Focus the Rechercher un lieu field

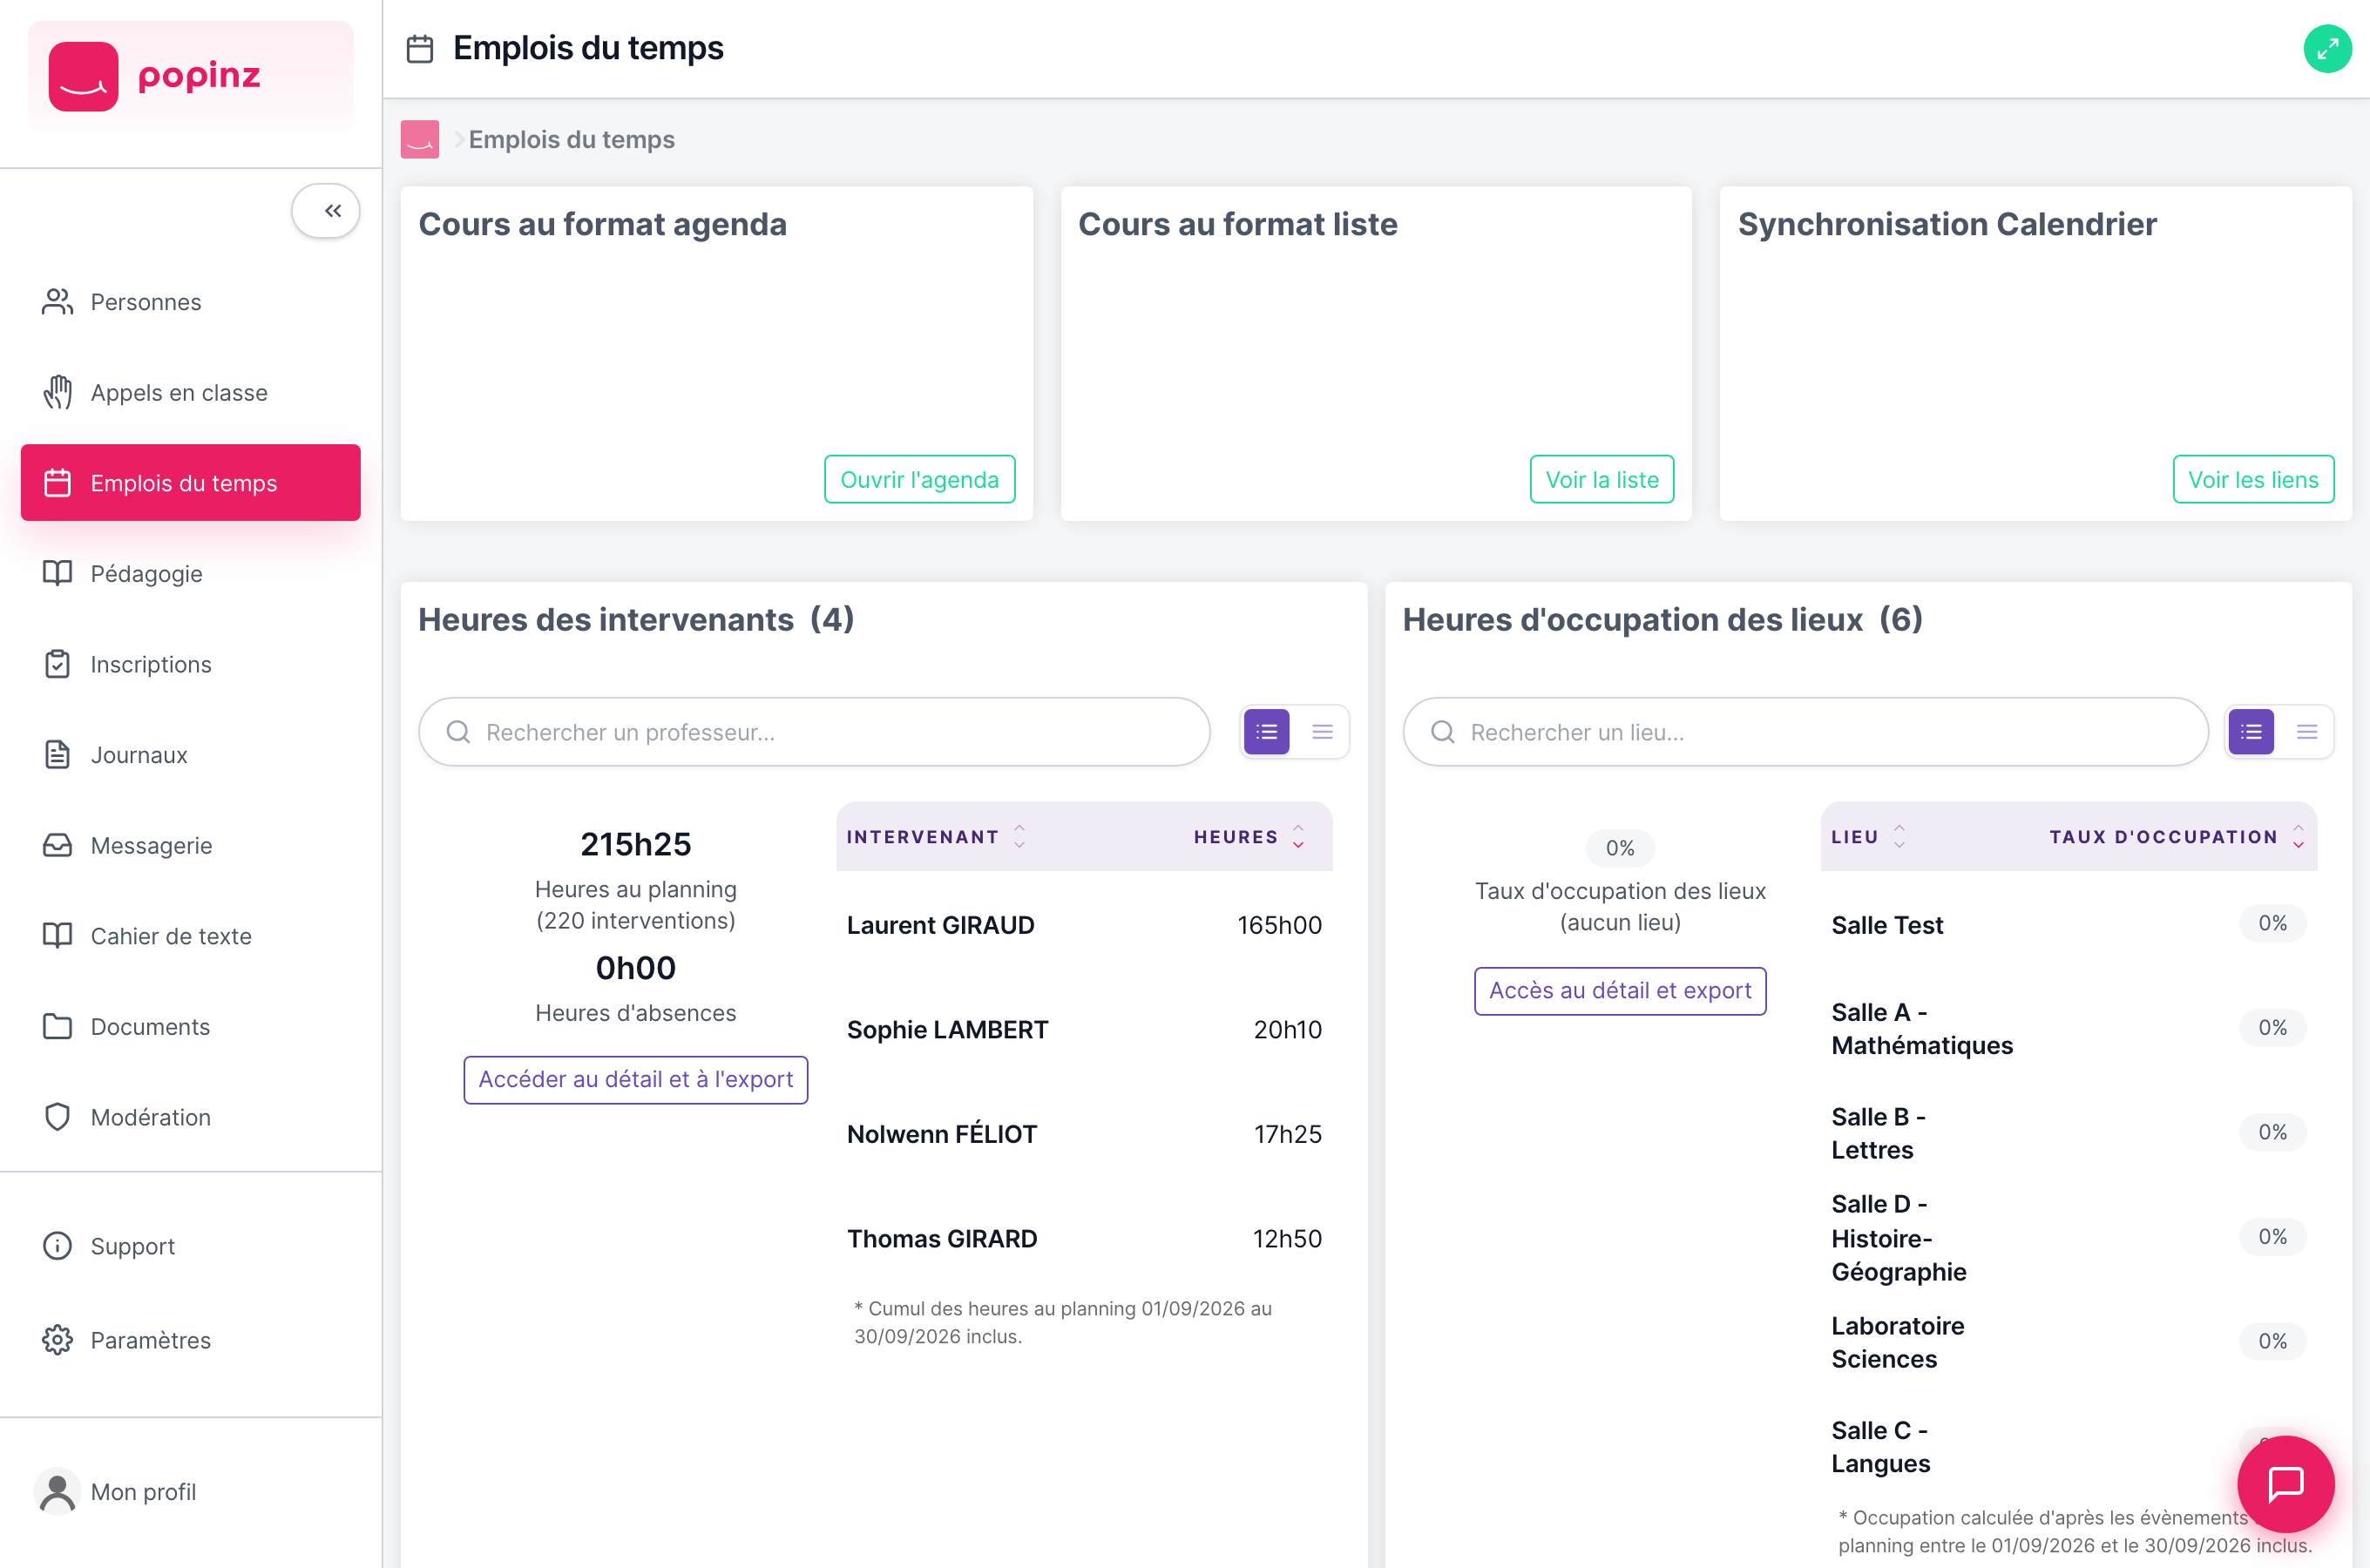pos(1805,732)
